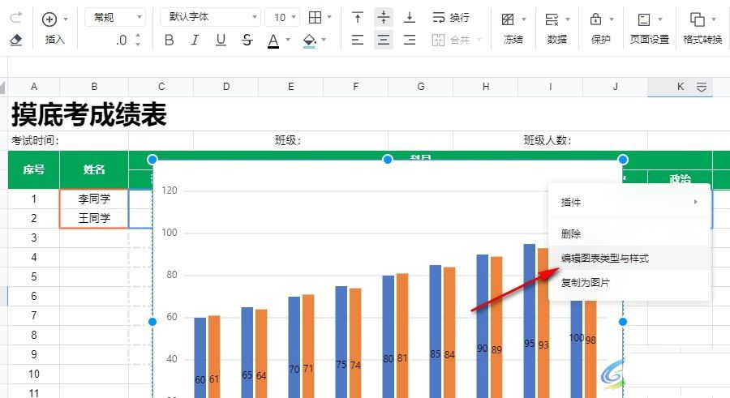The height and width of the screenshot is (398, 730).
Task: Choose 删除 from the context menu
Action: (x=629, y=234)
